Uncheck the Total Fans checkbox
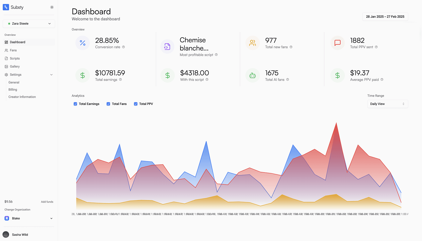 [x=108, y=104]
